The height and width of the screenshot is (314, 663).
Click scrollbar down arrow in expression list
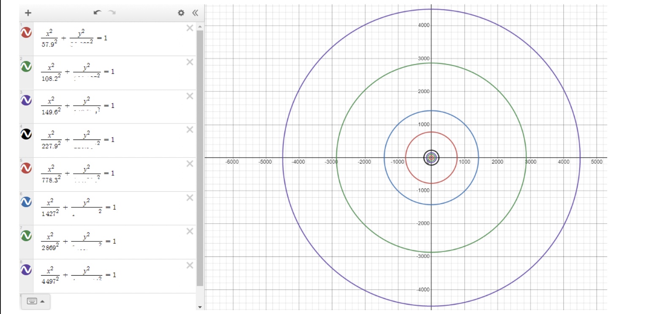coord(200,307)
